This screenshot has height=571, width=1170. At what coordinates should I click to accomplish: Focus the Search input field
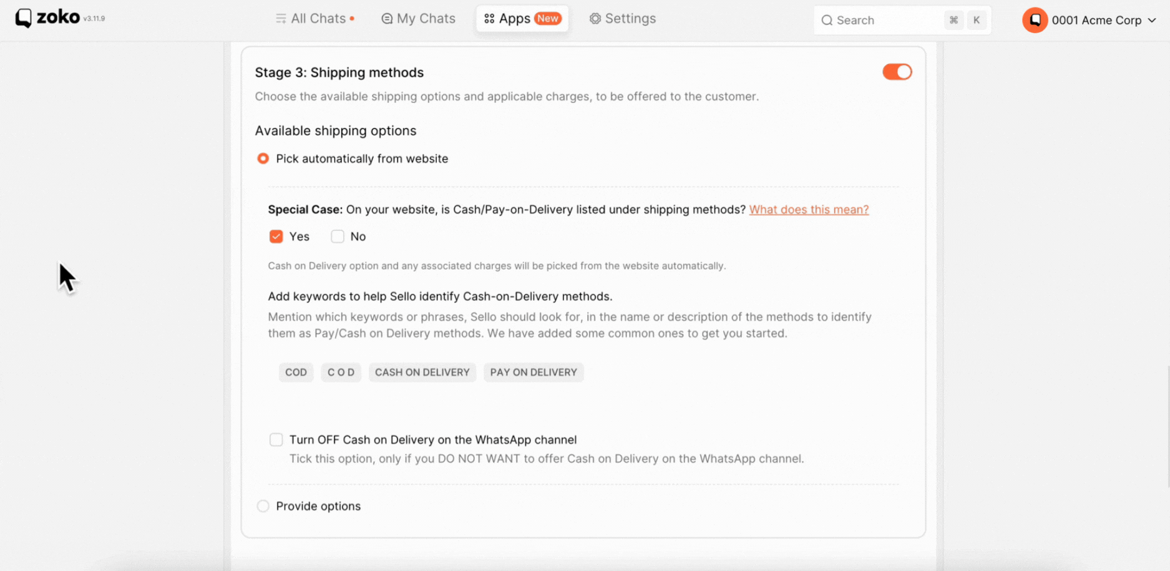point(902,20)
